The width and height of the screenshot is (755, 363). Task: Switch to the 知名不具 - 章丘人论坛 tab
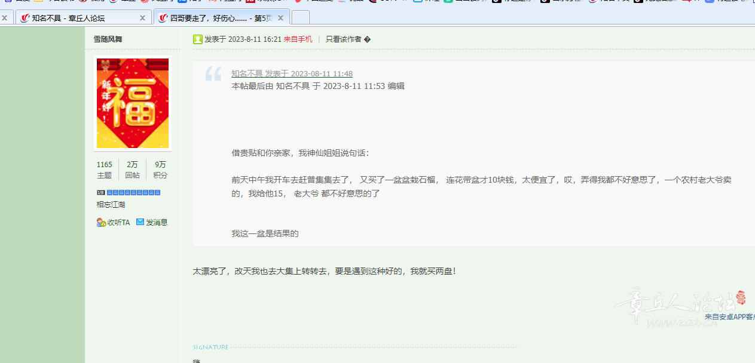pyautogui.click(x=82, y=18)
